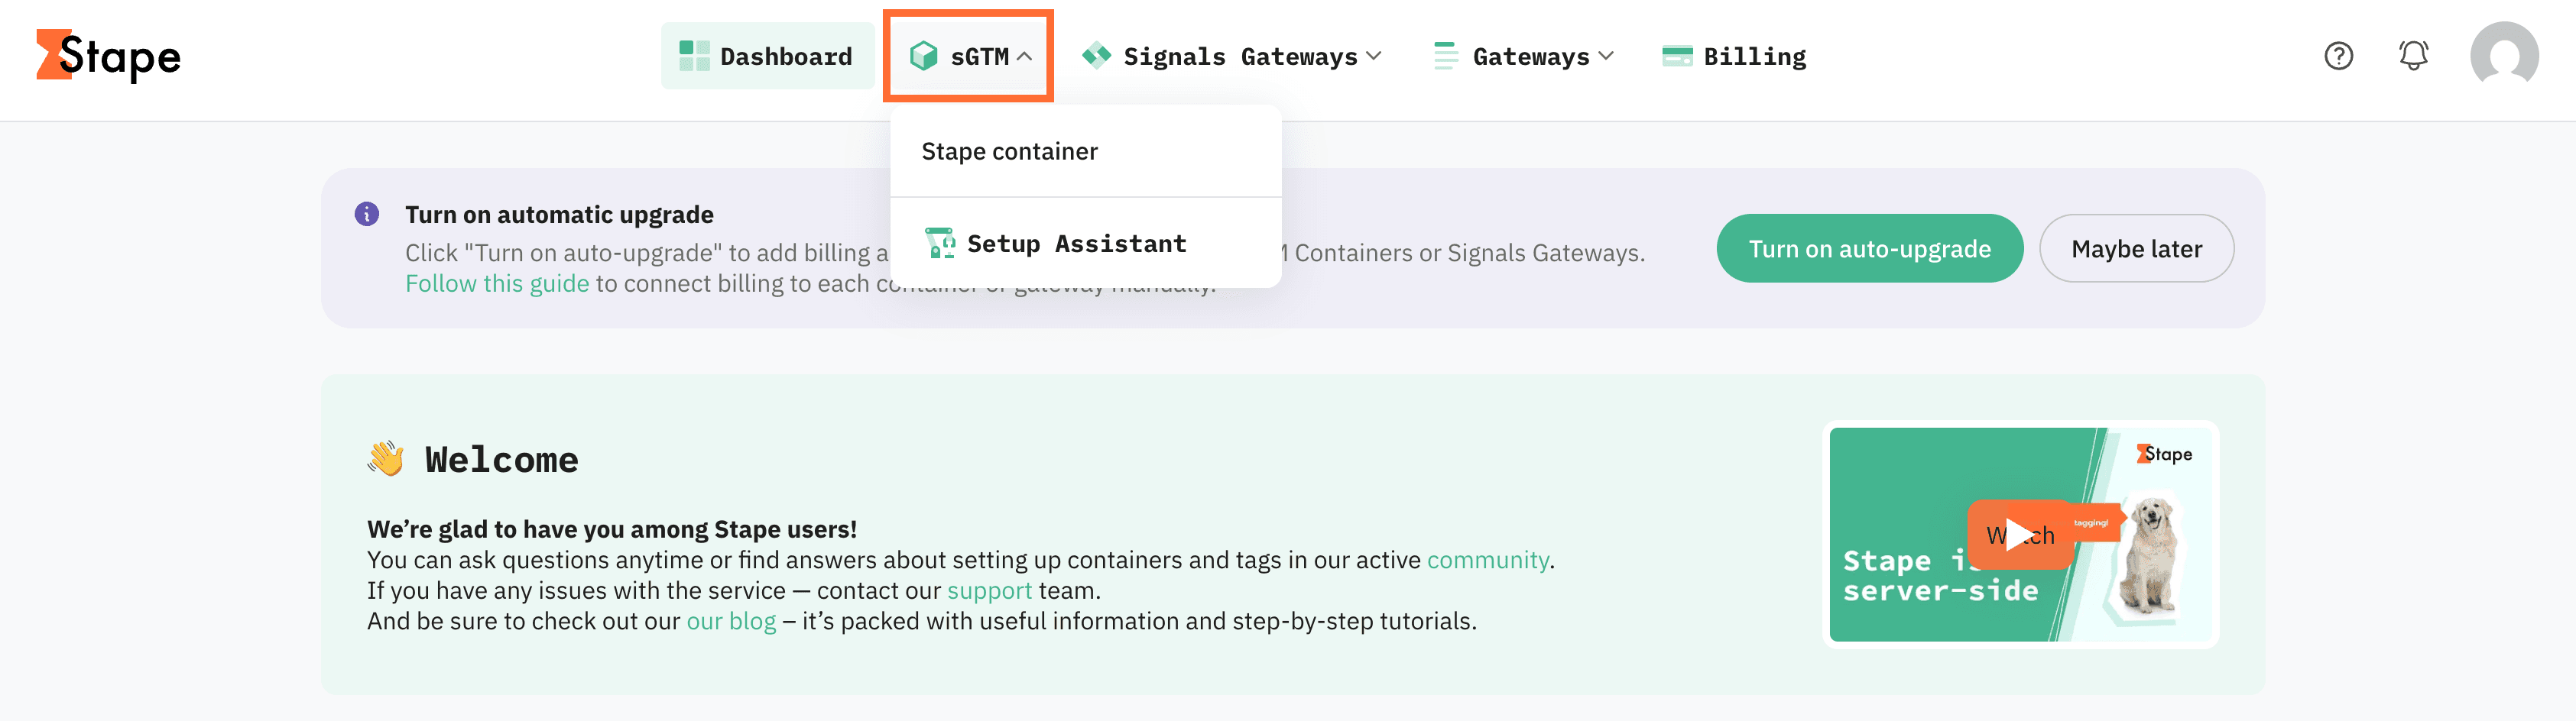Screen dimensions: 2576x721
Task: Click the Maybe later button
Action: click(x=2136, y=247)
